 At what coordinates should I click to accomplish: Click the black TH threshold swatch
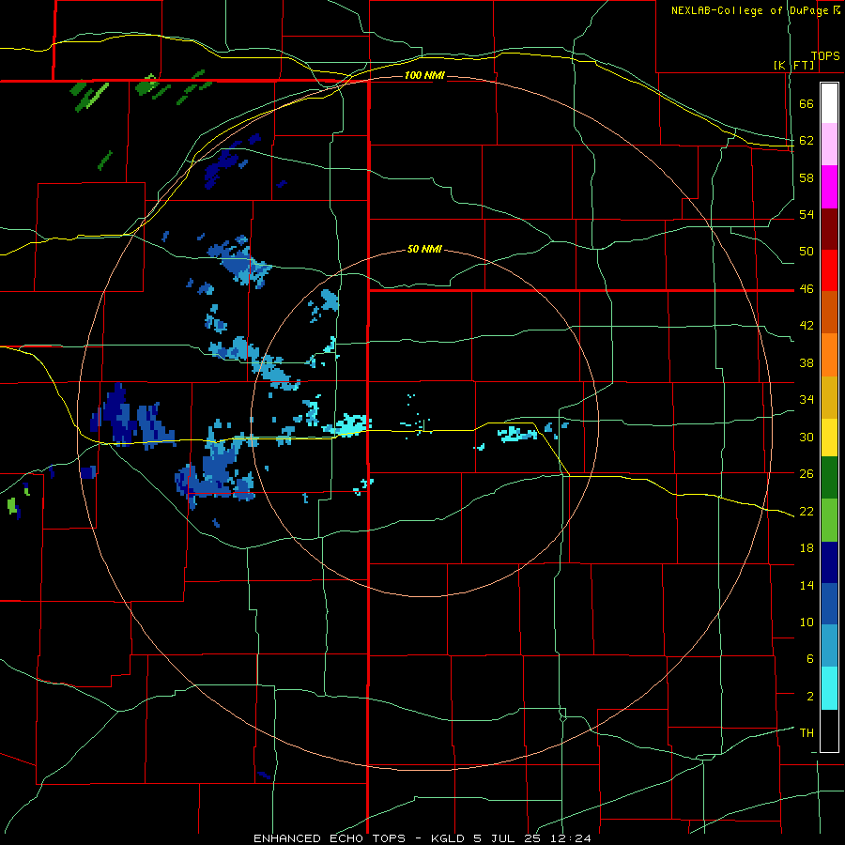point(829,730)
